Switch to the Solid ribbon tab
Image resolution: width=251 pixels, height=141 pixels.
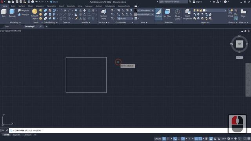13,6
